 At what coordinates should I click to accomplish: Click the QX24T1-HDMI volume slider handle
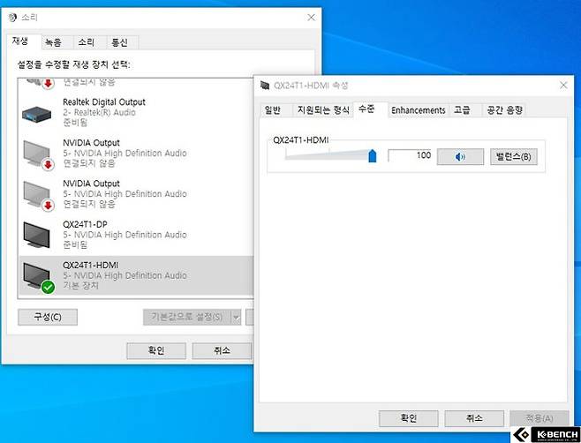click(373, 156)
